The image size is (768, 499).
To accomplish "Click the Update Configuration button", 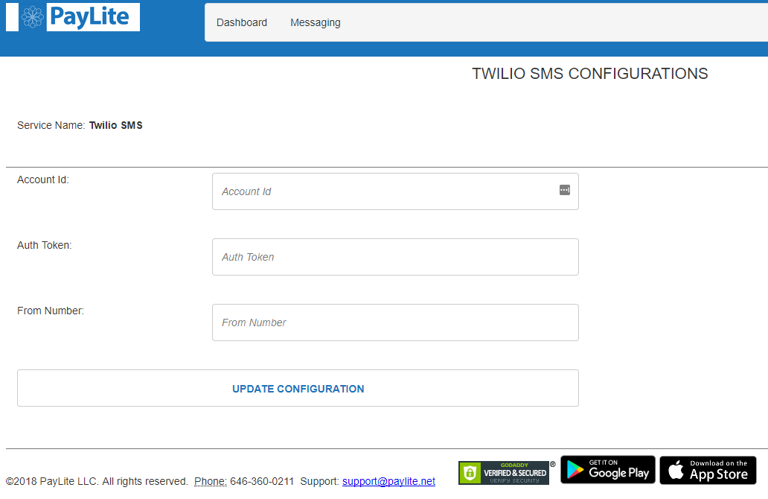I will (298, 388).
